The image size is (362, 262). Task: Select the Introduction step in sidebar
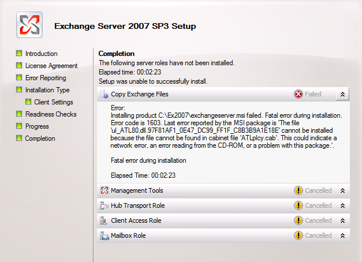point(41,54)
